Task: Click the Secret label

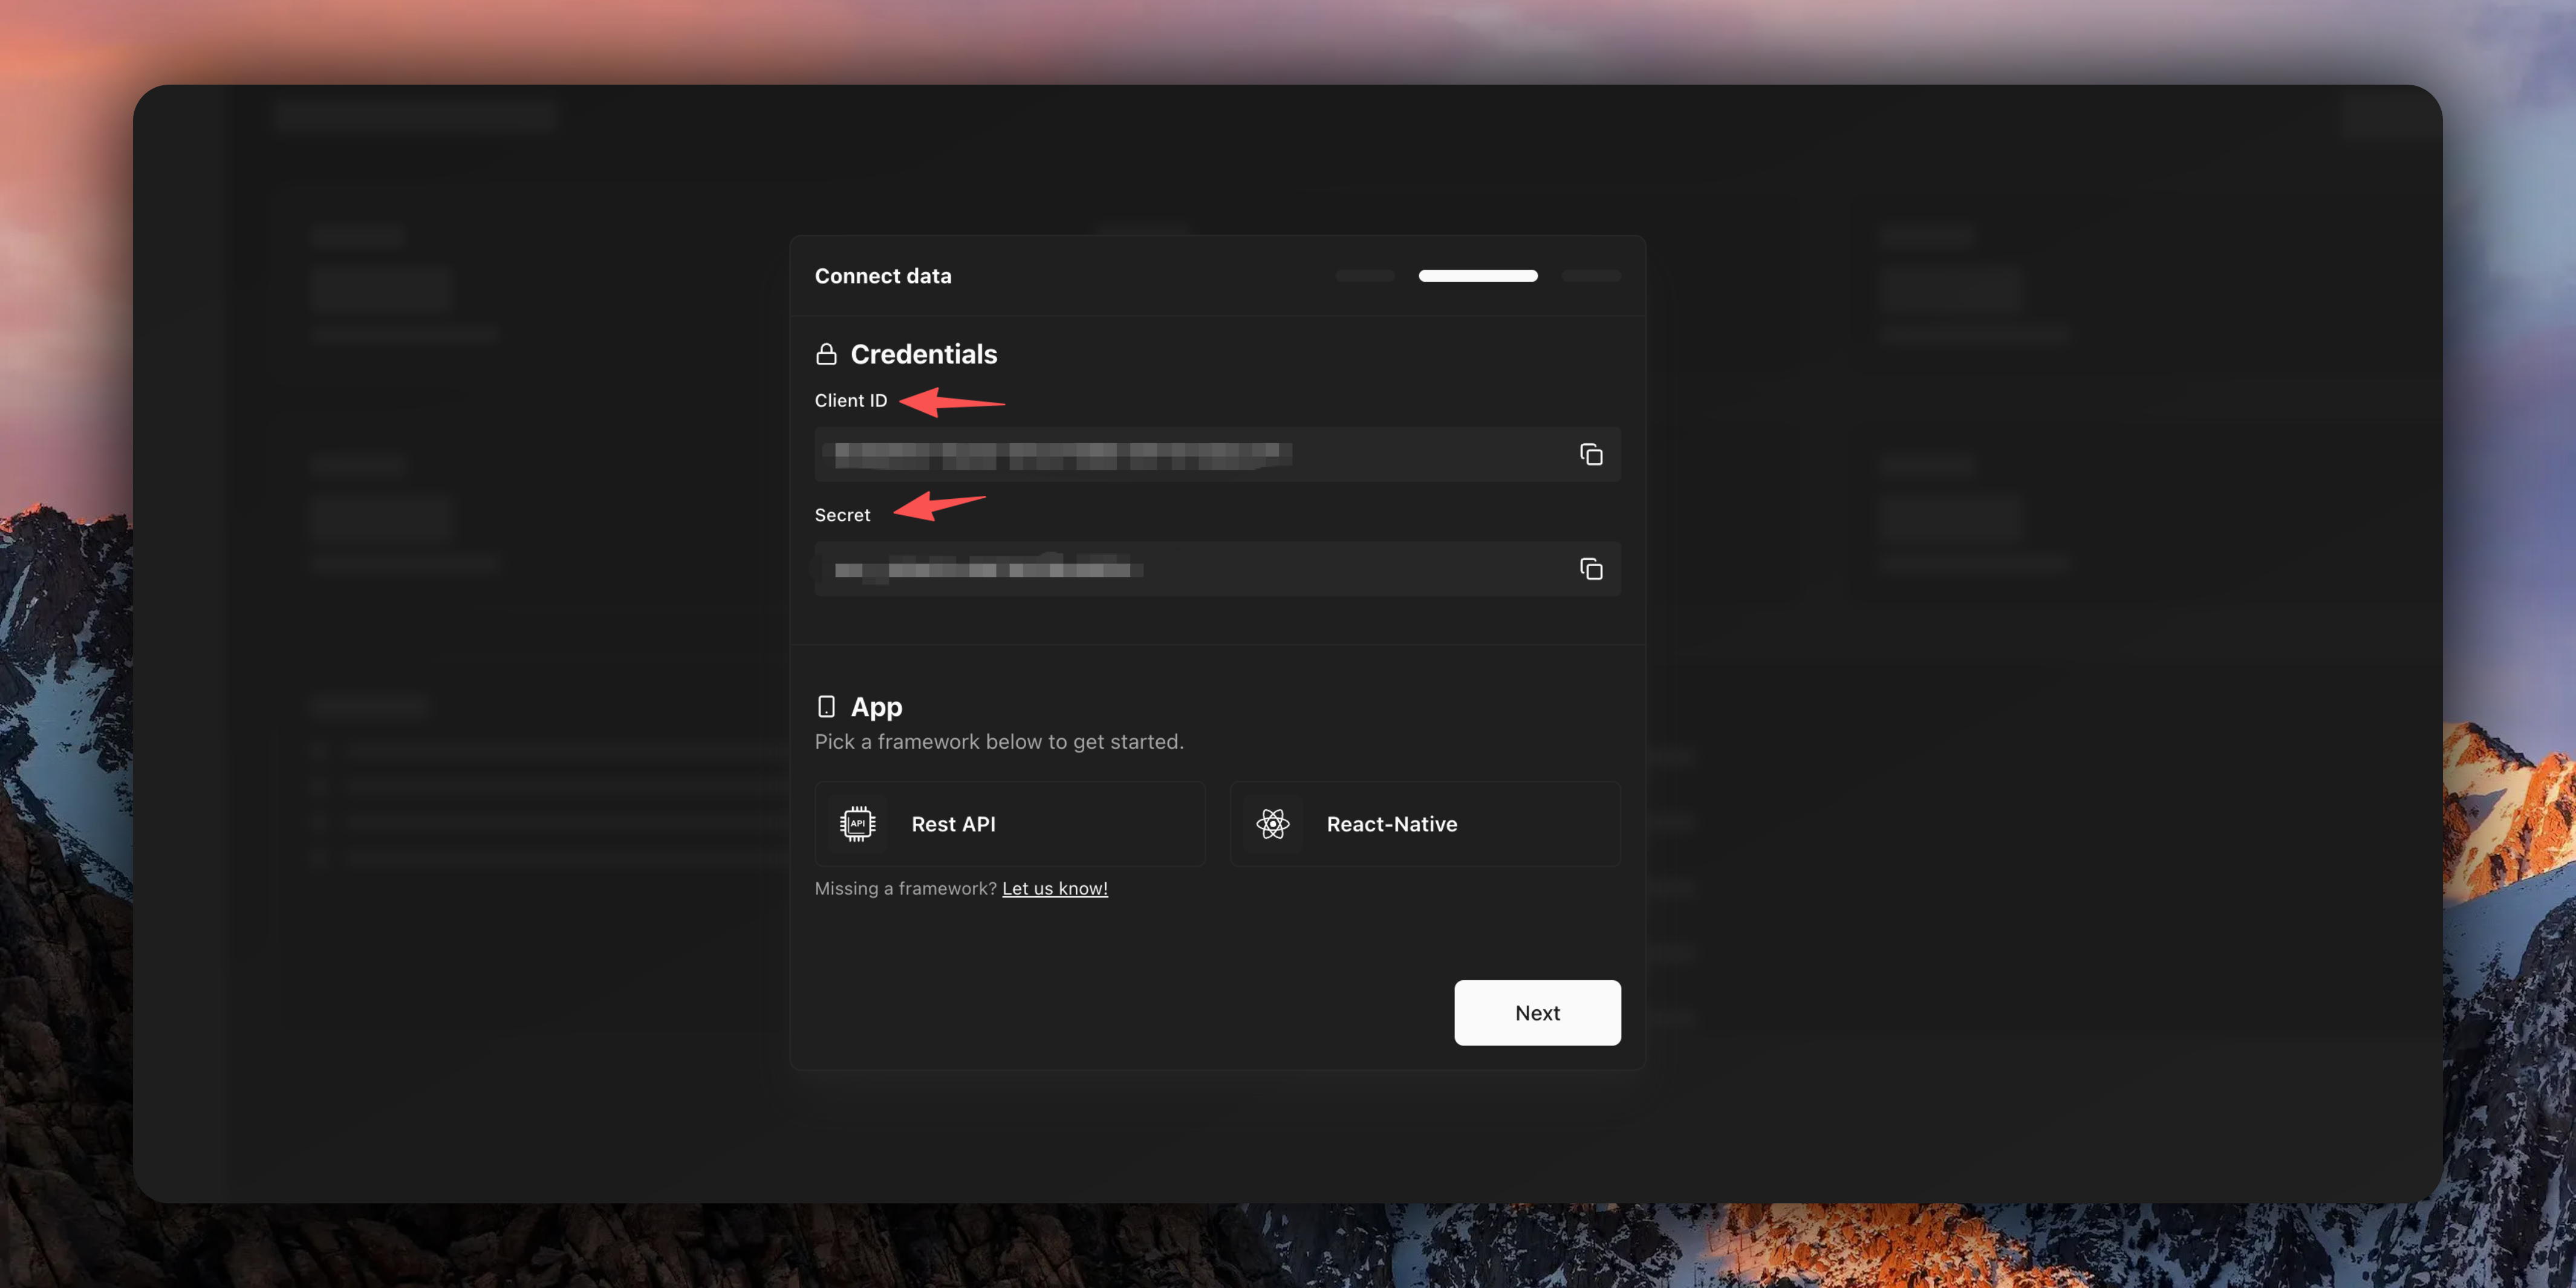Action: coord(843,514)
